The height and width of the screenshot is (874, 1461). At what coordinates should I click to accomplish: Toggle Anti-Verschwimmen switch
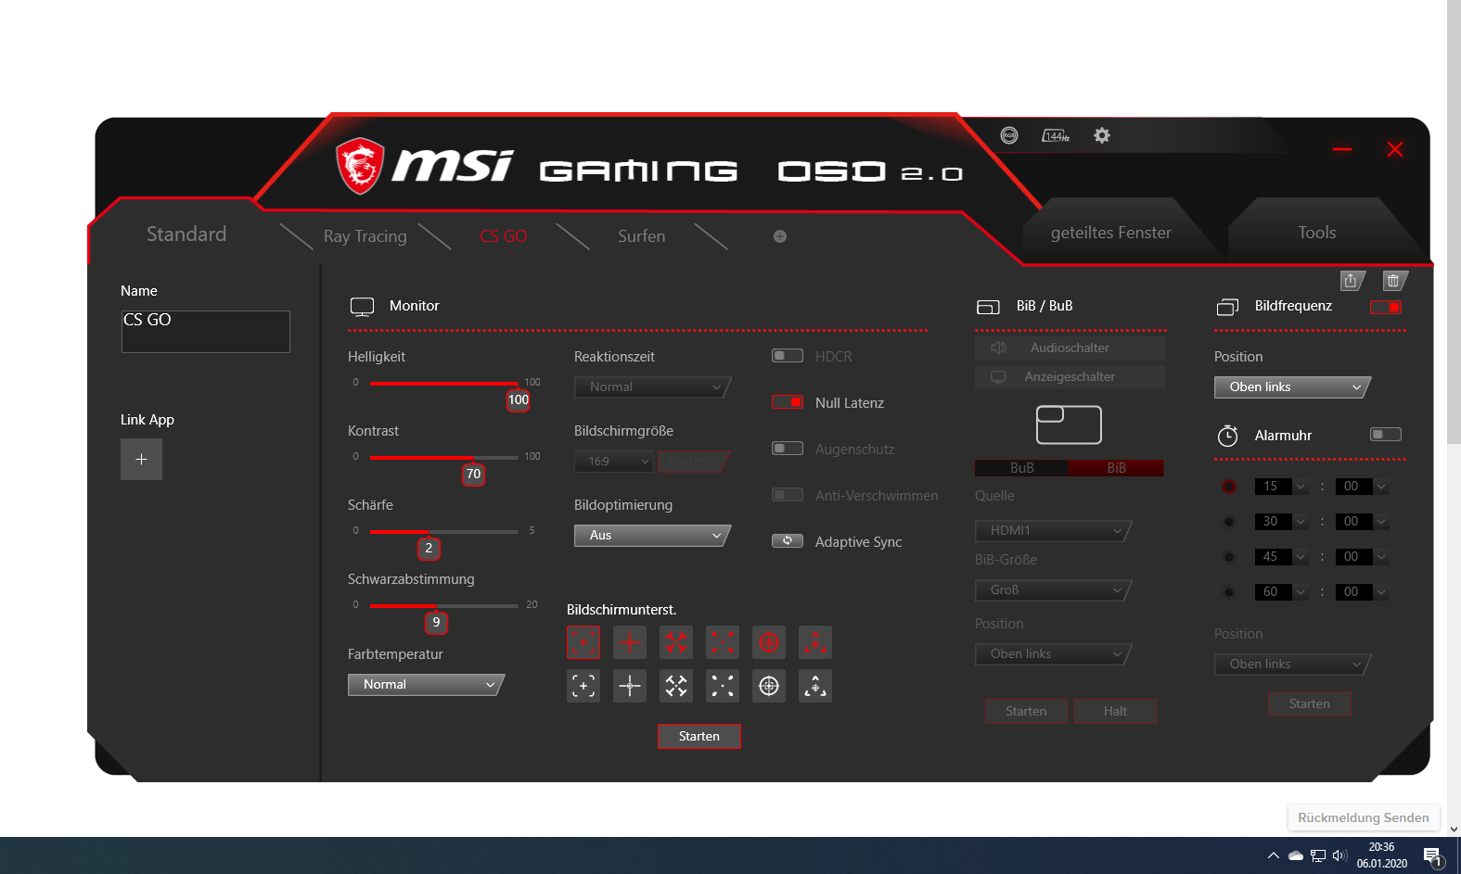(788, 495)
